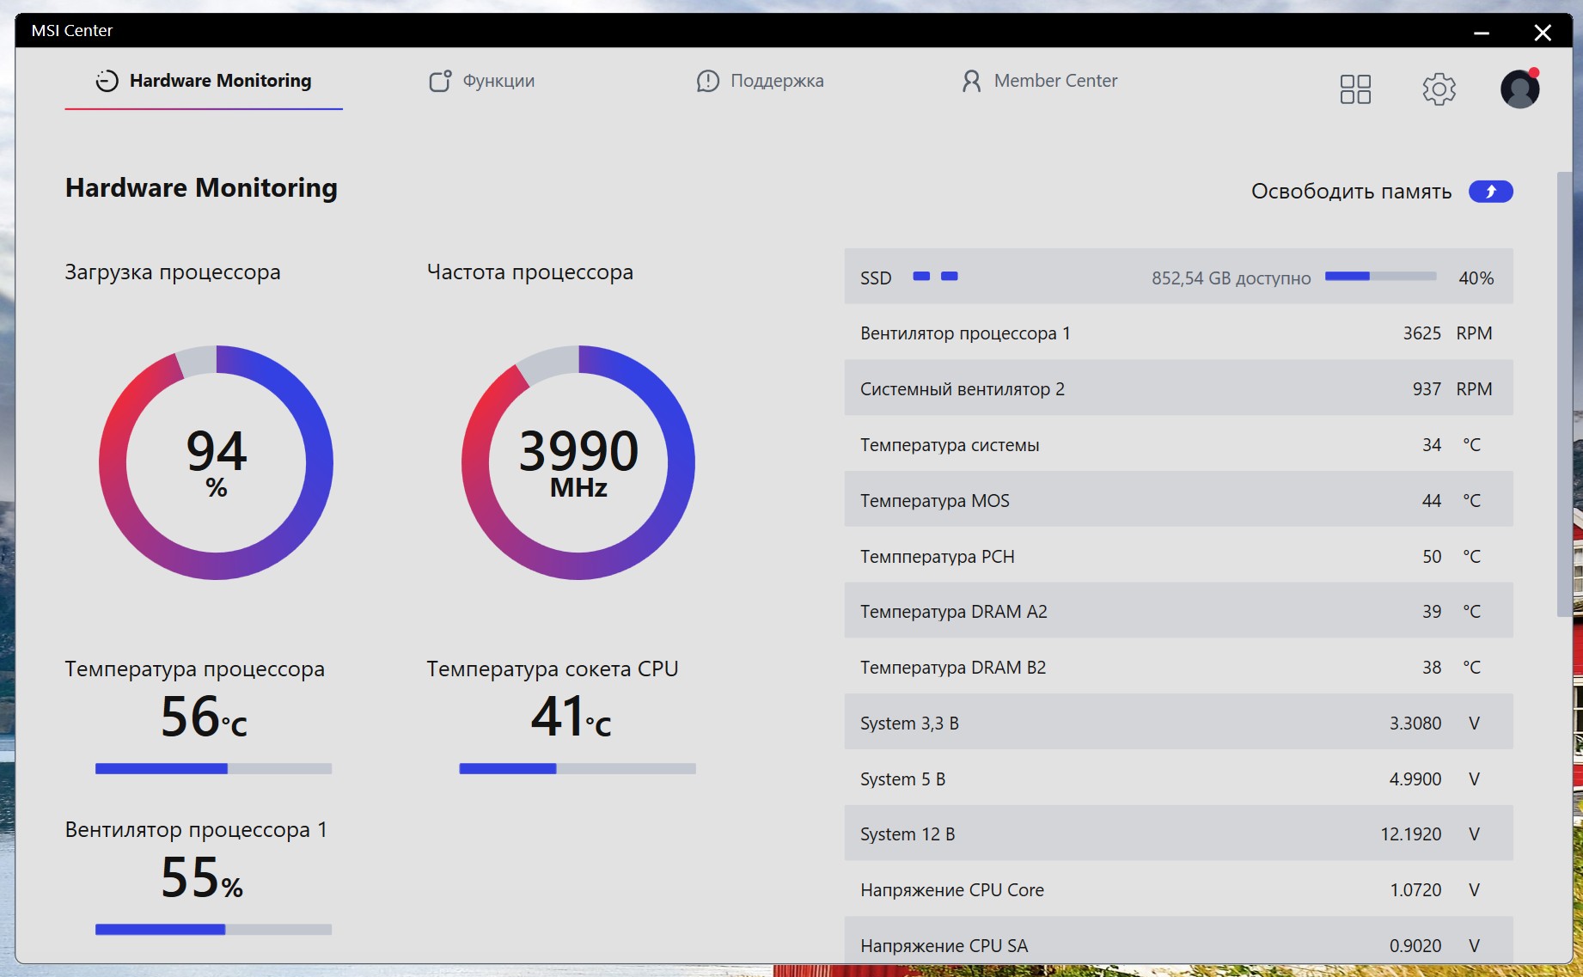
Task: Open the user profile avatar
Action: 1519,89
